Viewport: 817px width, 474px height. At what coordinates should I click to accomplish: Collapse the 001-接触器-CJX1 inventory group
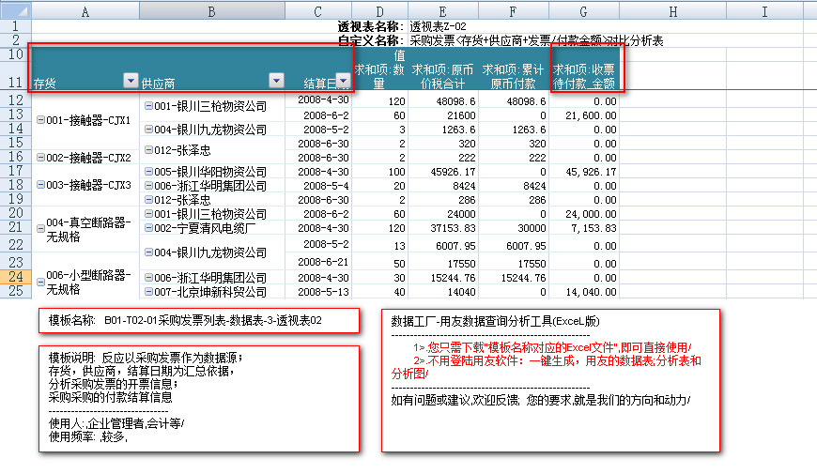coord(39,120)
